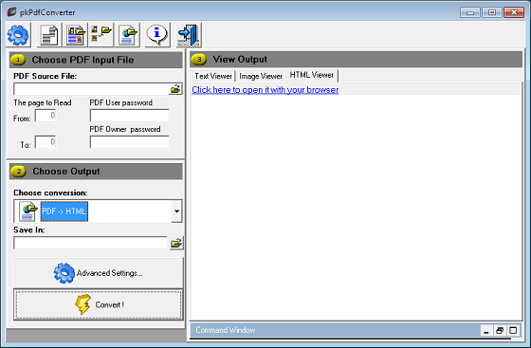This screenshot has width=531, height=348.
Task: Browse for the PDF source file folder icon
Action: coord(175,89)
